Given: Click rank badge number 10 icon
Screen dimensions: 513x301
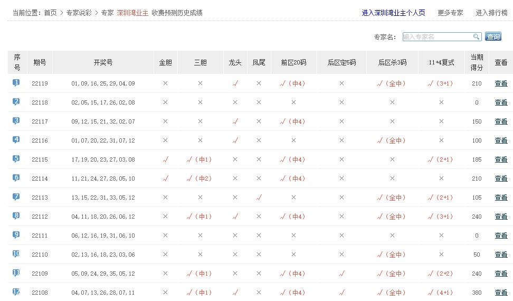Looking at the screenshot, I should (x=16, y=254).
